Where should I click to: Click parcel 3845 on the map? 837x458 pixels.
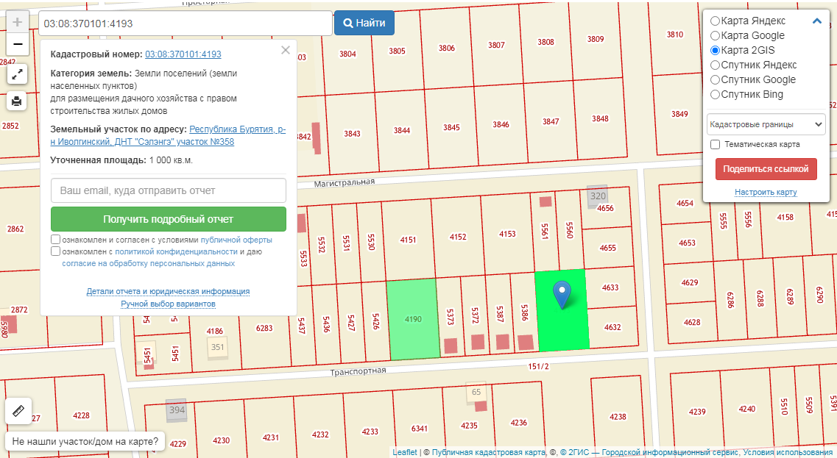[451, 127]
